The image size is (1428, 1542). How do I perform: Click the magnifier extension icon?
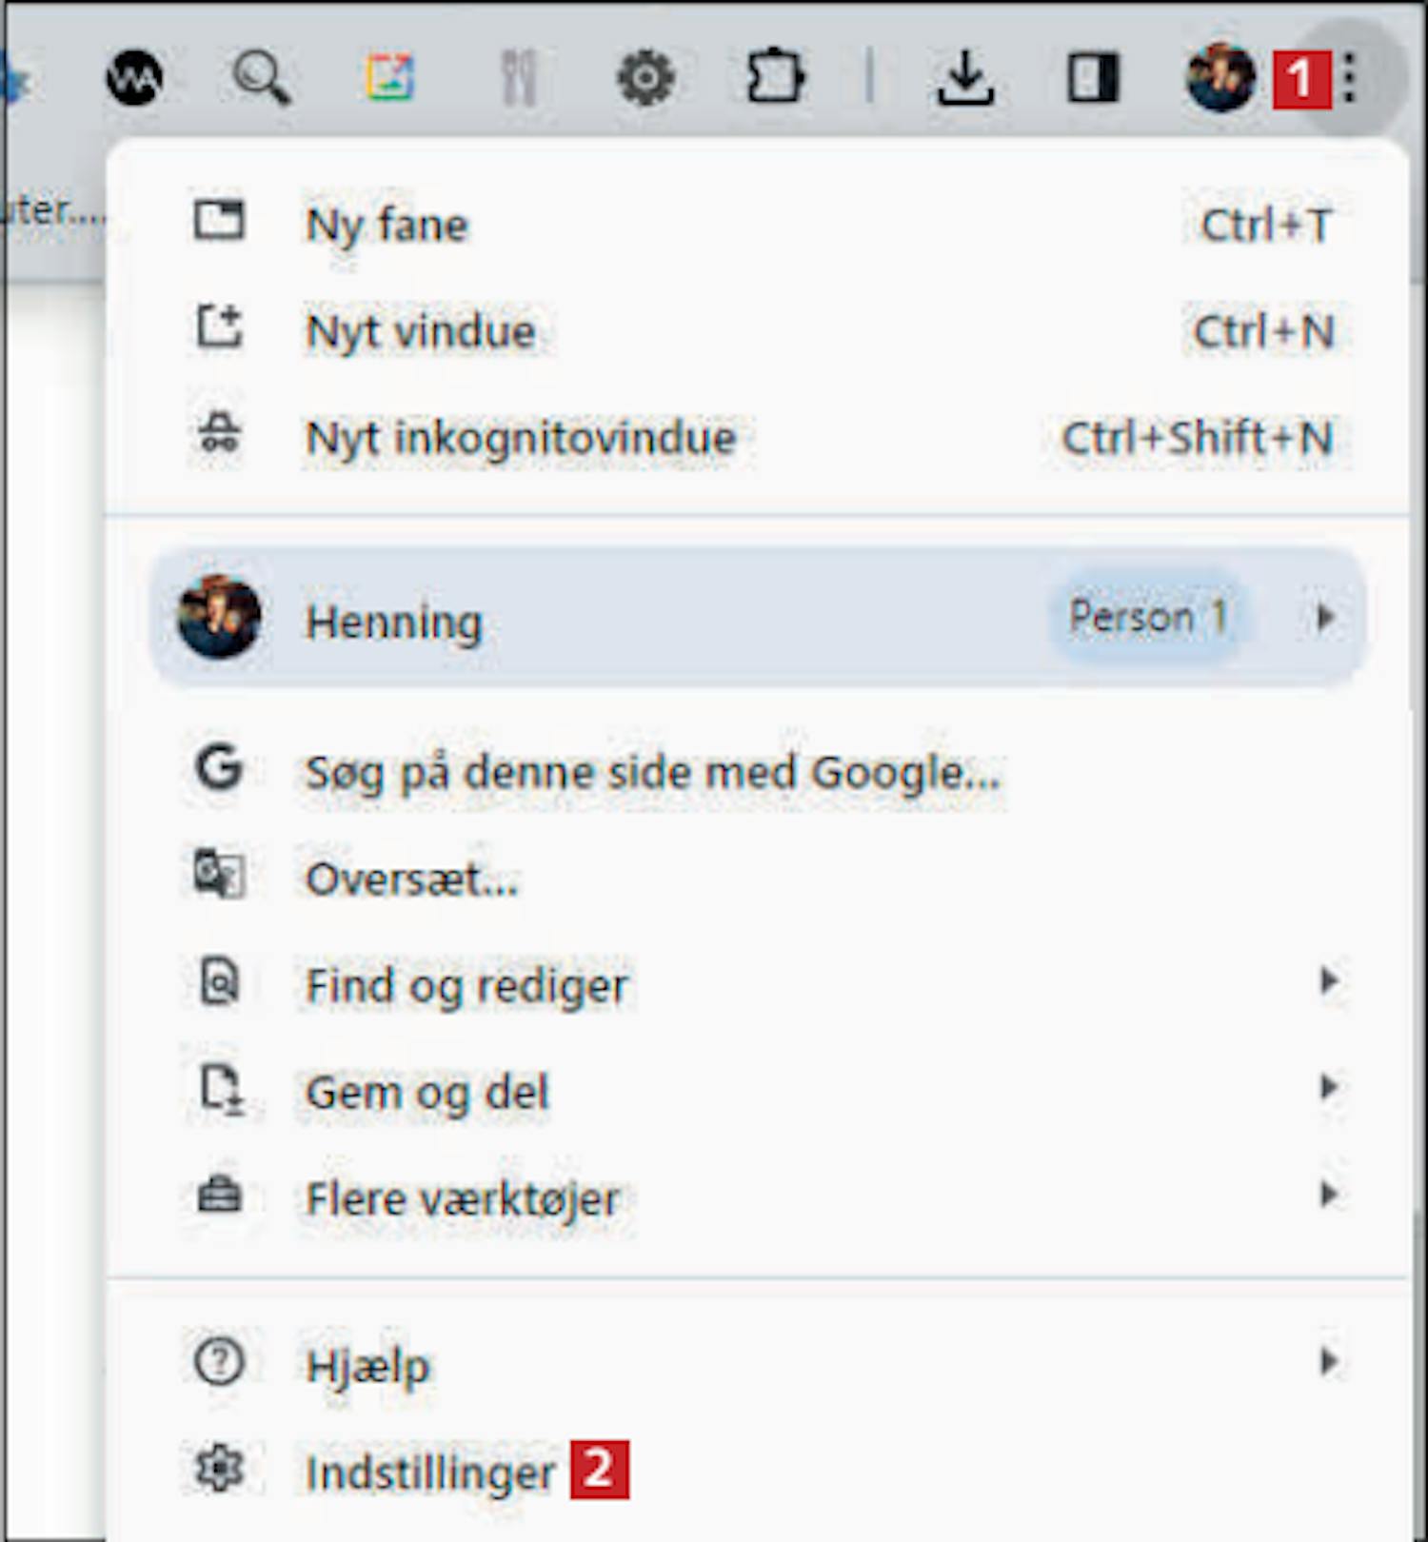pyautogui.click(x=262, y=78)
